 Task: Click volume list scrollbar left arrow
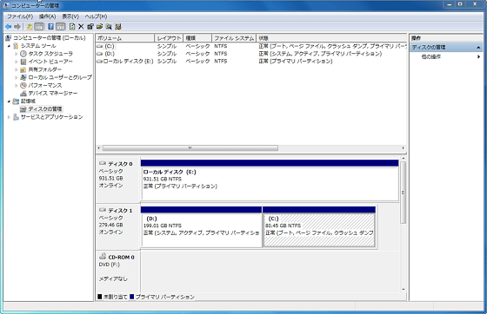point(99,148)
